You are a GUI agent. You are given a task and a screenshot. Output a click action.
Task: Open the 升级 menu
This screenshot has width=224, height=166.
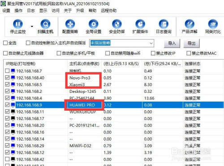tap(80, 11)
